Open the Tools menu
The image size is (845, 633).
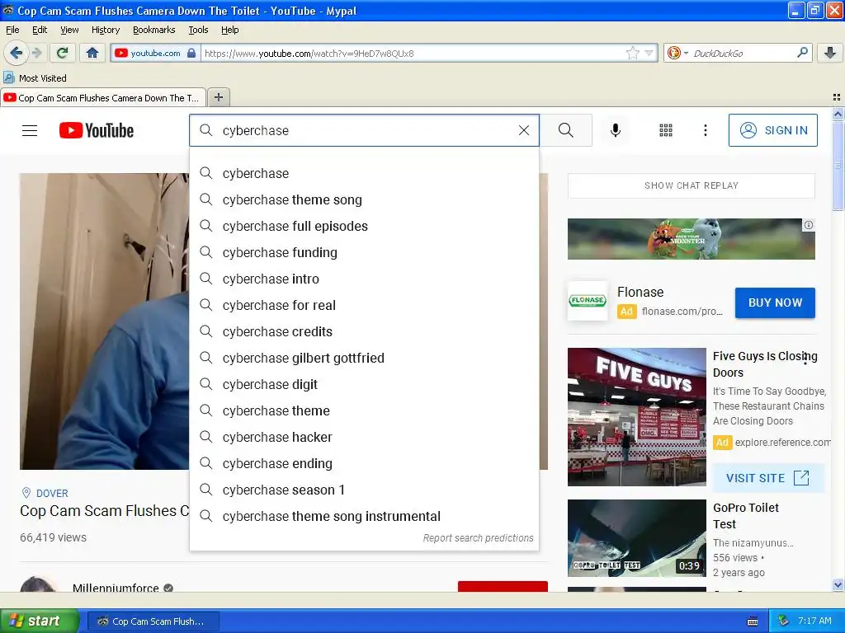[198, 30]
